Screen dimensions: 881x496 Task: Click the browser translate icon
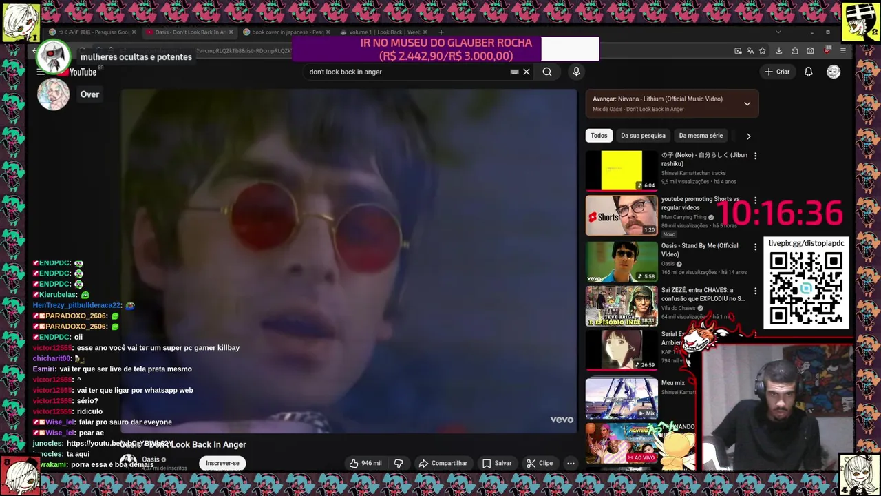coord(750,50)
